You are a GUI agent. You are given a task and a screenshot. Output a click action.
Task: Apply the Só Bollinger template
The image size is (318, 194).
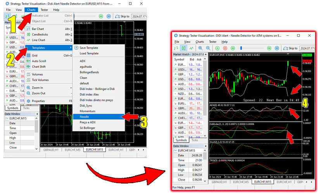[99, 128]
